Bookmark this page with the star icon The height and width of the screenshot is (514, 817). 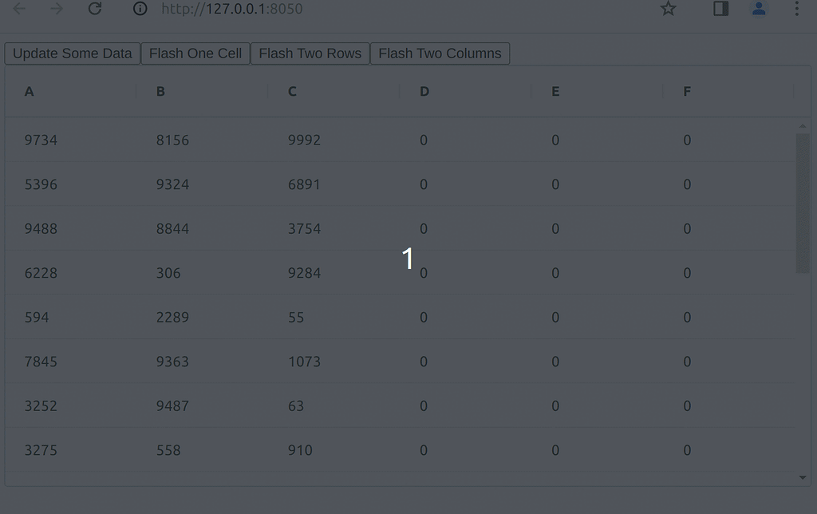pos(668,10)
